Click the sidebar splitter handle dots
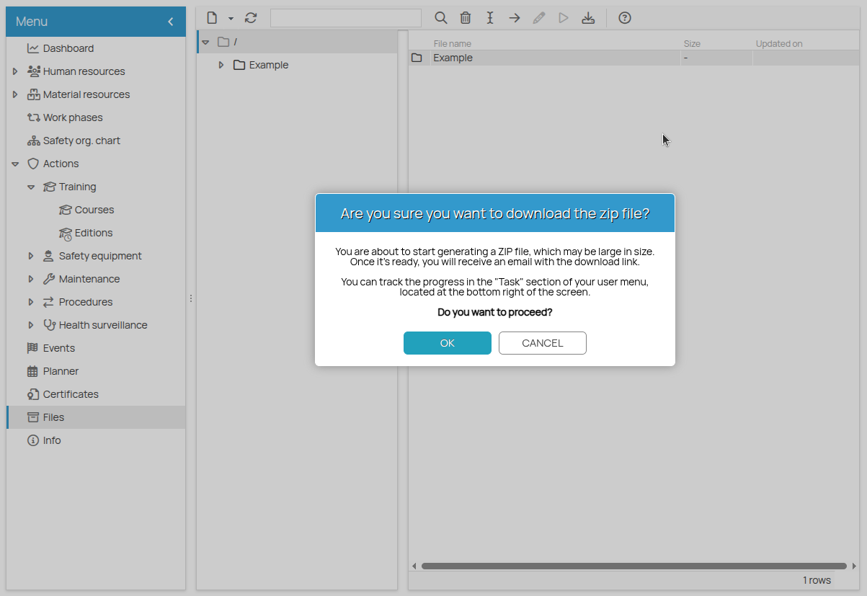The image size is (867, 596). (191, 298)
